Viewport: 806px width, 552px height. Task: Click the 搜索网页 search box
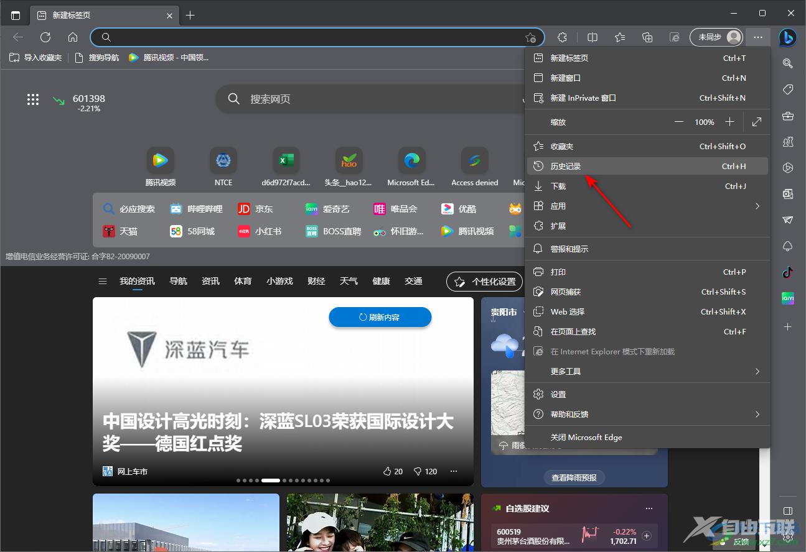[x=371, y=99]
